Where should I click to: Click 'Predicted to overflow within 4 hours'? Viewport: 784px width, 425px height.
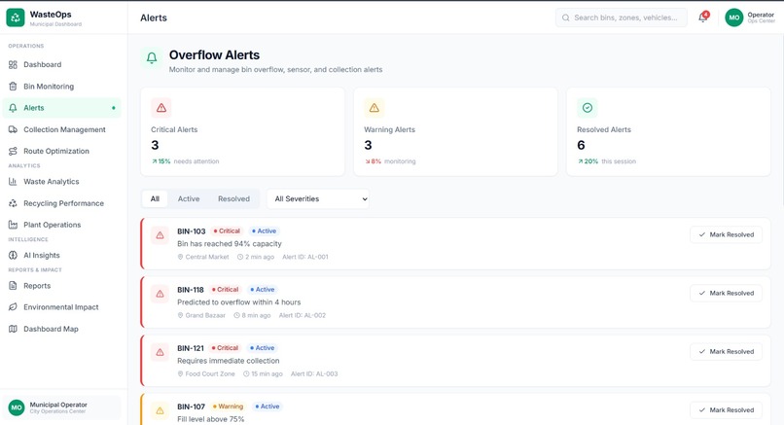coord(239,302)
